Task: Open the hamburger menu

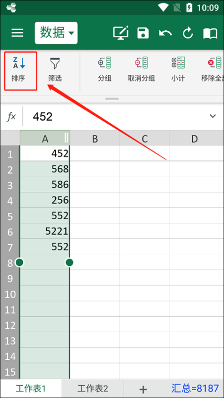Action: point(17,33)
